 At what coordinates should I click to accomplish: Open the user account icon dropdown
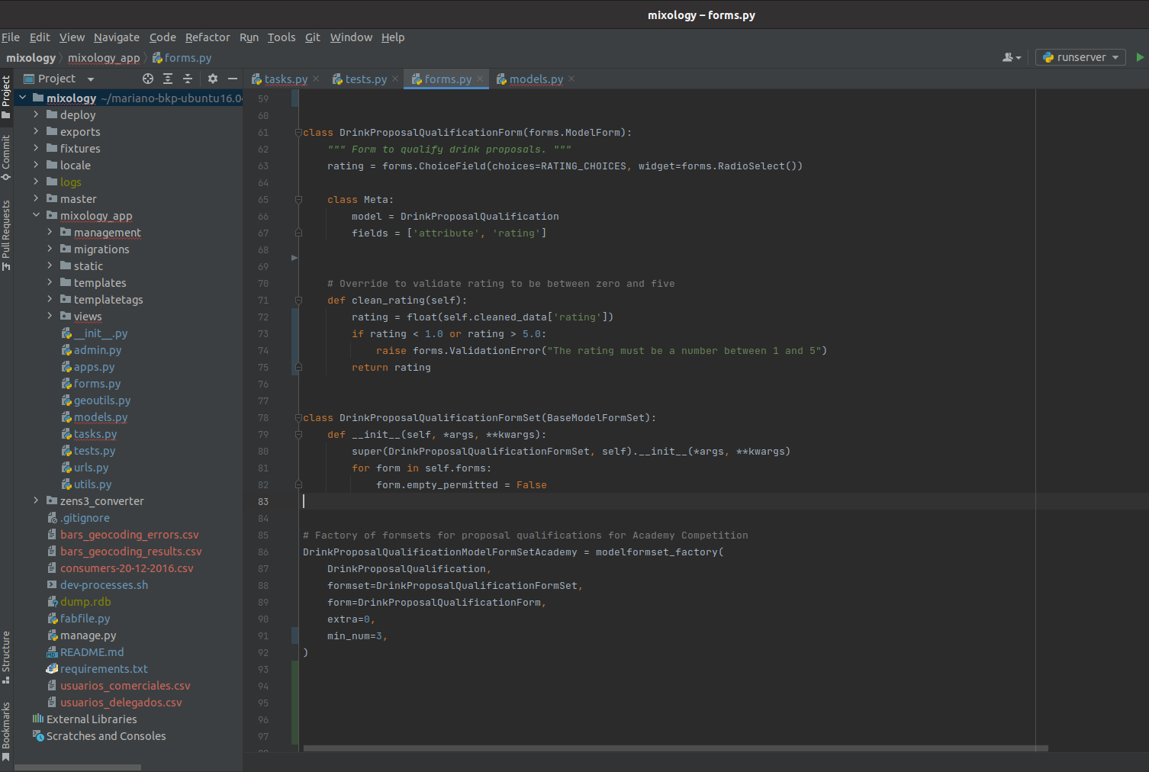1011,57
